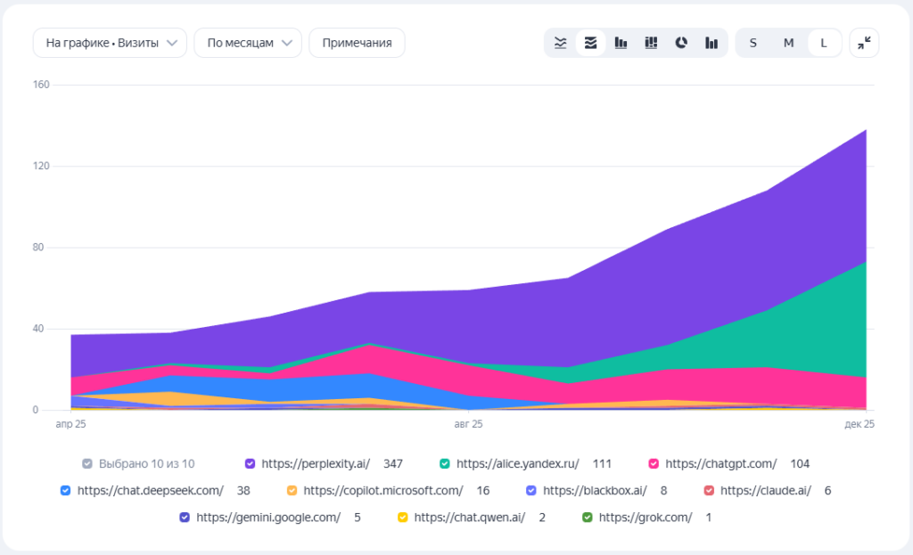
Task: Set chart size to L
Action: (x=824, y=43)
